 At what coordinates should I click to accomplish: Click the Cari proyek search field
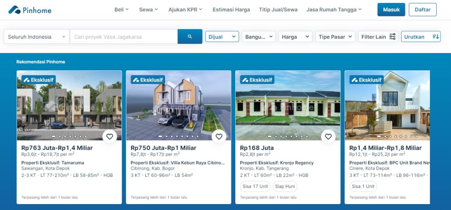[124, 36]
